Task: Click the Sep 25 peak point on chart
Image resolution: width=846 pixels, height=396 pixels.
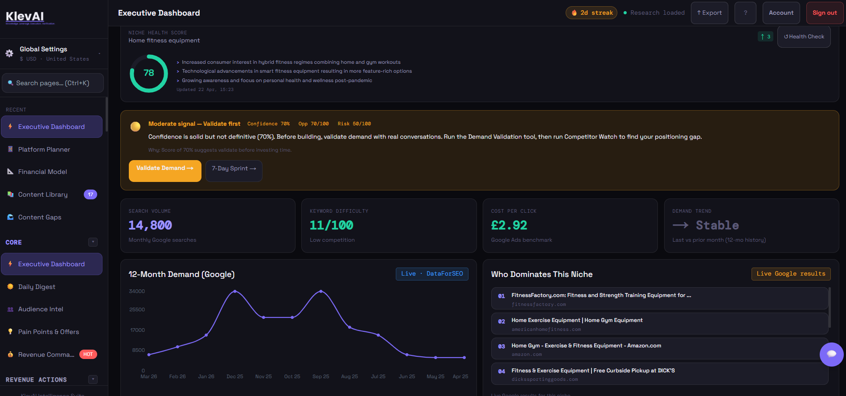Action: coord(321,291)
